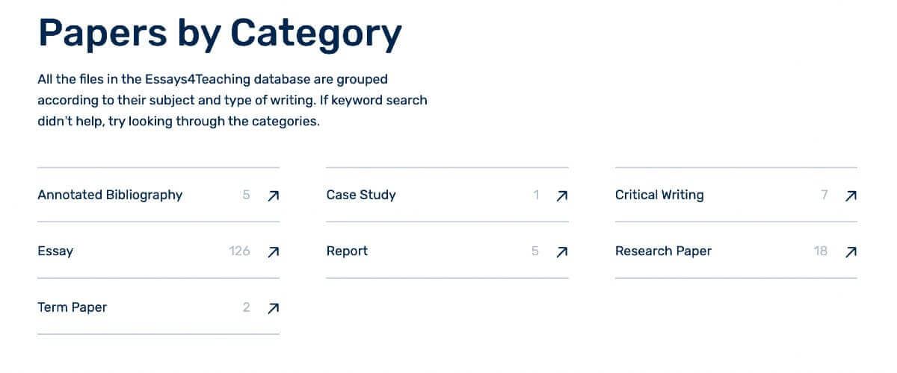
Task: Click the arrow icon in the Essay row
Action: 274,251
